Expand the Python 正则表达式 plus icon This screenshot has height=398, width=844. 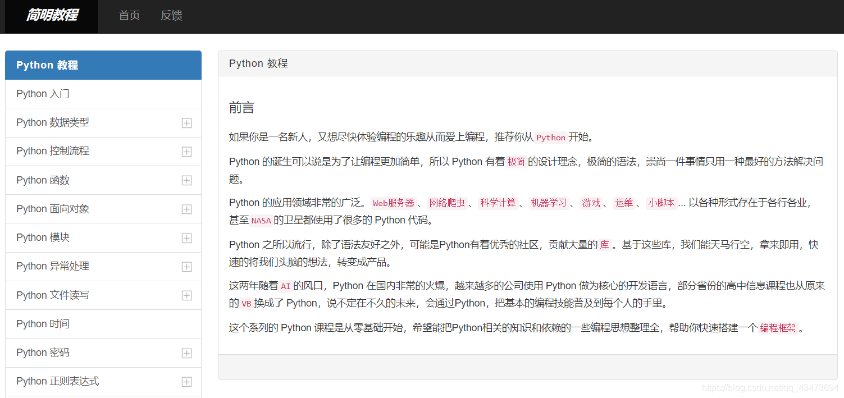click(187, 382)
